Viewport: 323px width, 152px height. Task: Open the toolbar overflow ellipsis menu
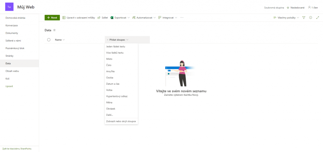(x=182, y=18)
